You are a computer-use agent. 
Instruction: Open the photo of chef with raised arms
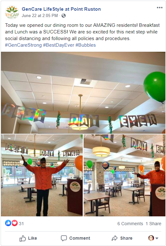(x=42, y=175)
